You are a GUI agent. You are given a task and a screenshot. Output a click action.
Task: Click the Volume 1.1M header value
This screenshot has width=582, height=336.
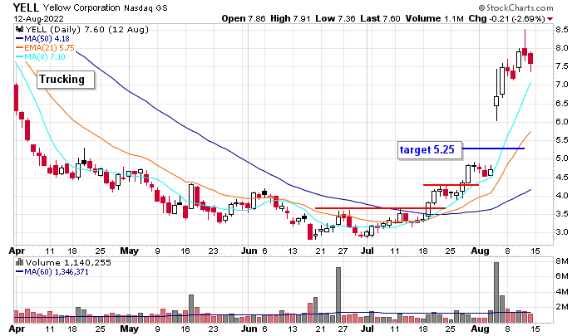tap(434, 18)
